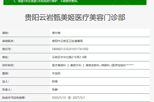The height and width of the screenshot is (102, 154).
Task: Select the 地址: label
Action: pos(6,57)
